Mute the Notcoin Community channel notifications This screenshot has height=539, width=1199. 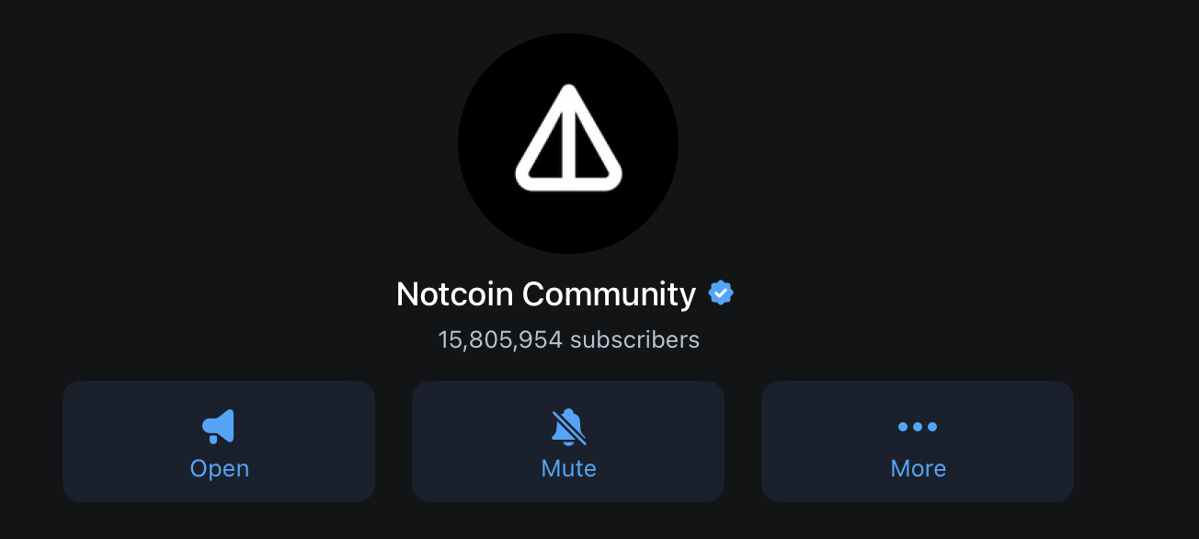coord(568,442)
